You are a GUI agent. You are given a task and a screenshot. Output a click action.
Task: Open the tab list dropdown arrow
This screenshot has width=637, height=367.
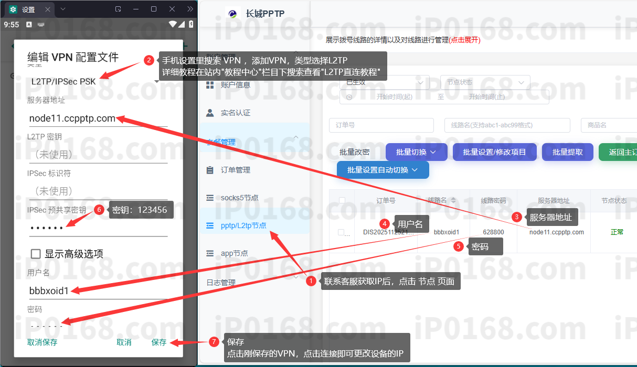tap(63, 9)
